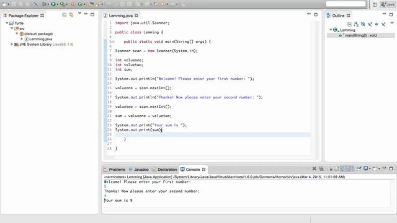
Task: Open the Open Console dropdown arrow
Action: [x=379, y=168]
